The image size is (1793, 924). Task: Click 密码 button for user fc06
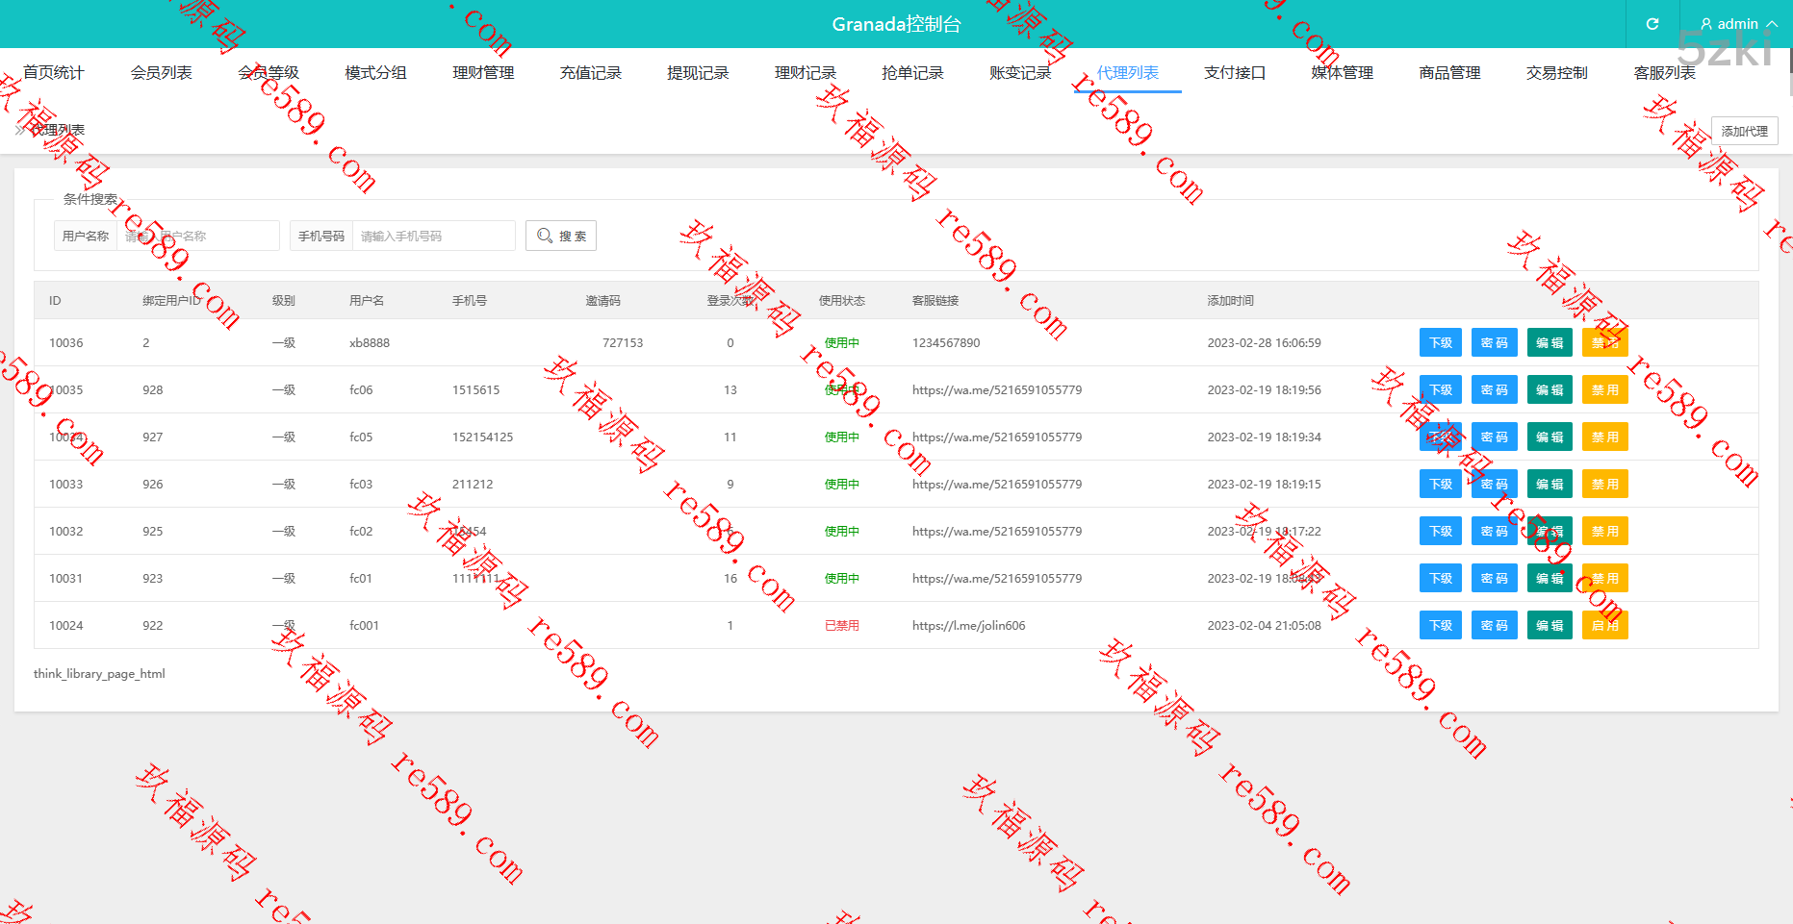pyautogui.click(x=1494, y=390)
